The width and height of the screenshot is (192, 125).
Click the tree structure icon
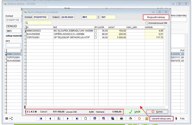[x=11, y=119]
